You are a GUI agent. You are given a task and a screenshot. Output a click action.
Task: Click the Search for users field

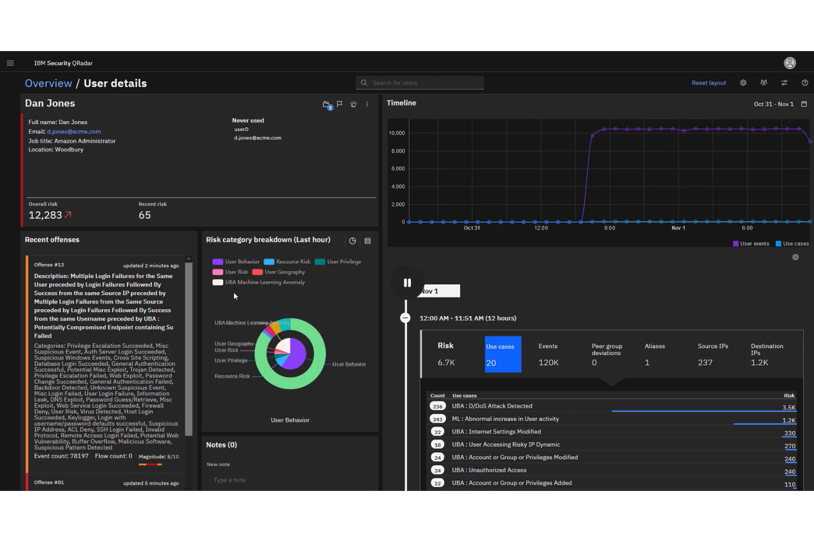click(420, 82)
